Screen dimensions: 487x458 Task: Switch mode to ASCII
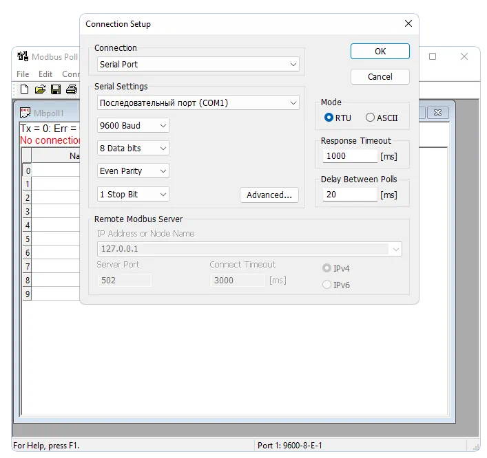click(371, 118)
